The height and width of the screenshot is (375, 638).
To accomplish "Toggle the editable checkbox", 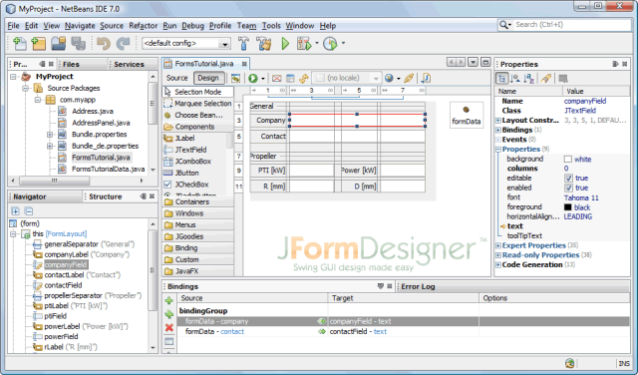I will (x=568, y=178).
